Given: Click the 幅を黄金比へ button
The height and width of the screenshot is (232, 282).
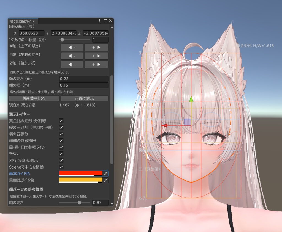Looking at the screenshot, I should pyautogui.click(x=34, y=98).
